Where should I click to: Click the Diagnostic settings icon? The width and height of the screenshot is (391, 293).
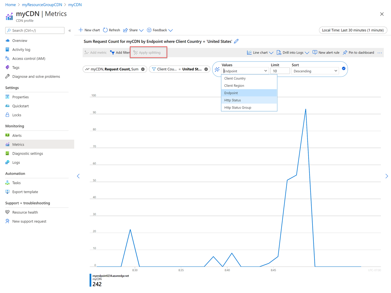[7, 153]
